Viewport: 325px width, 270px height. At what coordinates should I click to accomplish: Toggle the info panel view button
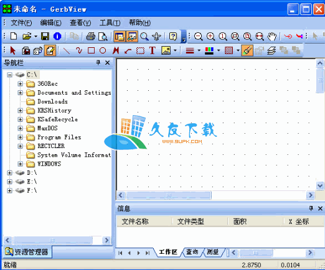tap(132, 36)
